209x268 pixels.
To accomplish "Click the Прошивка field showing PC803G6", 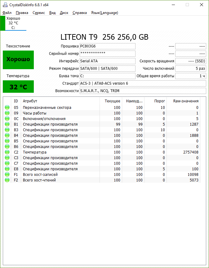I will point(108,46).
